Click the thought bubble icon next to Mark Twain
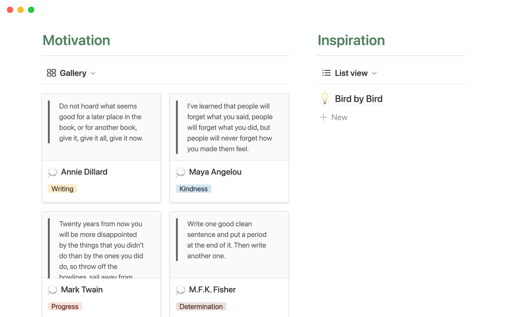 pyautogui.click(x=53, y=290)
